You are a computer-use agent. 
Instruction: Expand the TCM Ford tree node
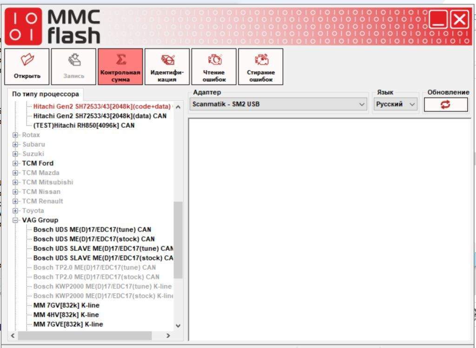15,163
